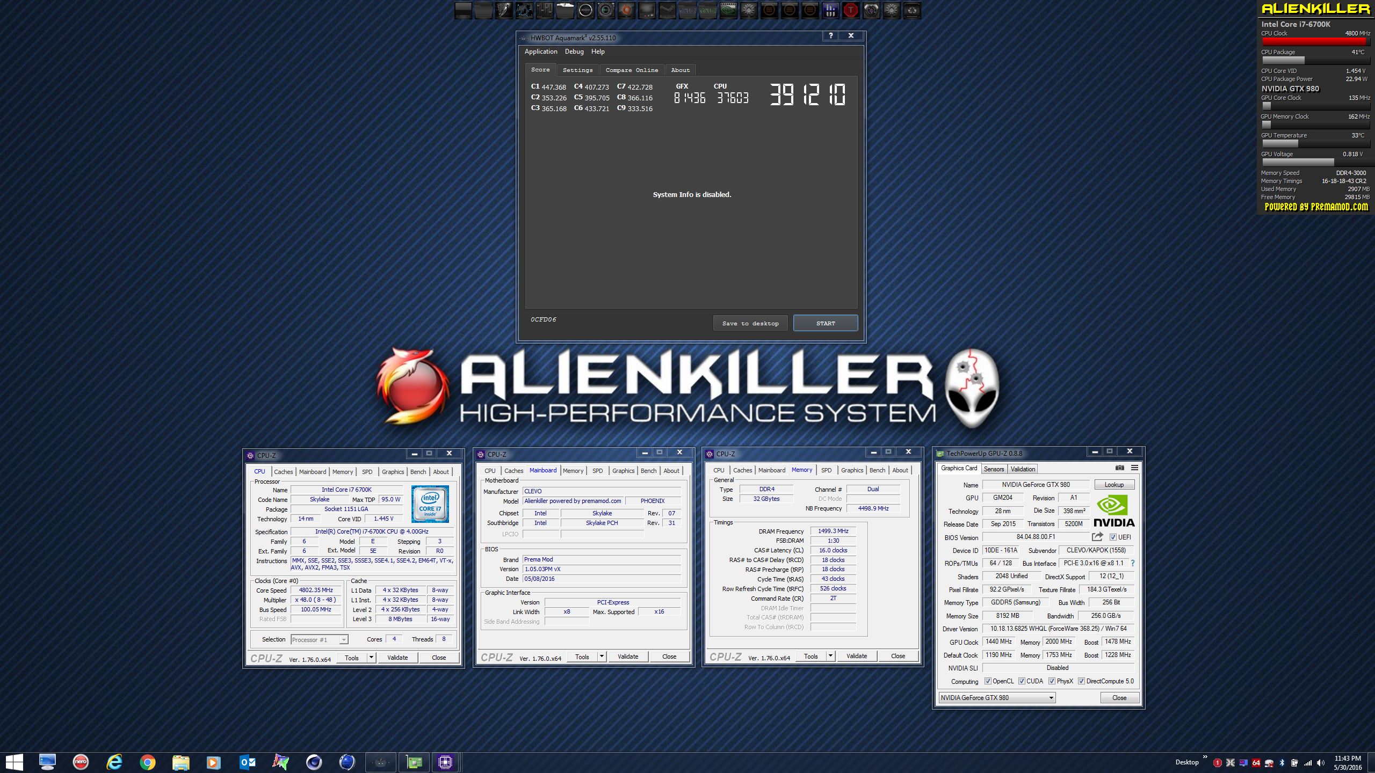1375x773 pixels.
Task: Launch the green GPU-Z icon in the top dock
Action: point(708,10)
